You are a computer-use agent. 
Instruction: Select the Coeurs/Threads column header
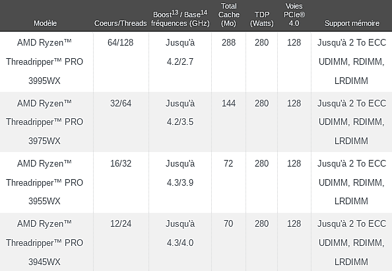click(121, 23)
